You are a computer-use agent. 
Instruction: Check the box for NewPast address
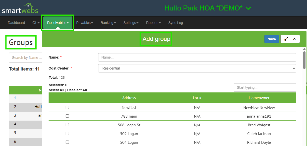pos(67,107)
